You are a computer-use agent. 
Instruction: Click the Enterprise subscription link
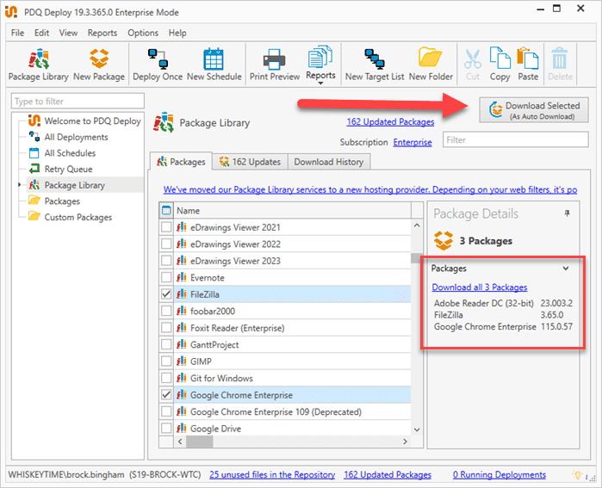pos(413,142)
